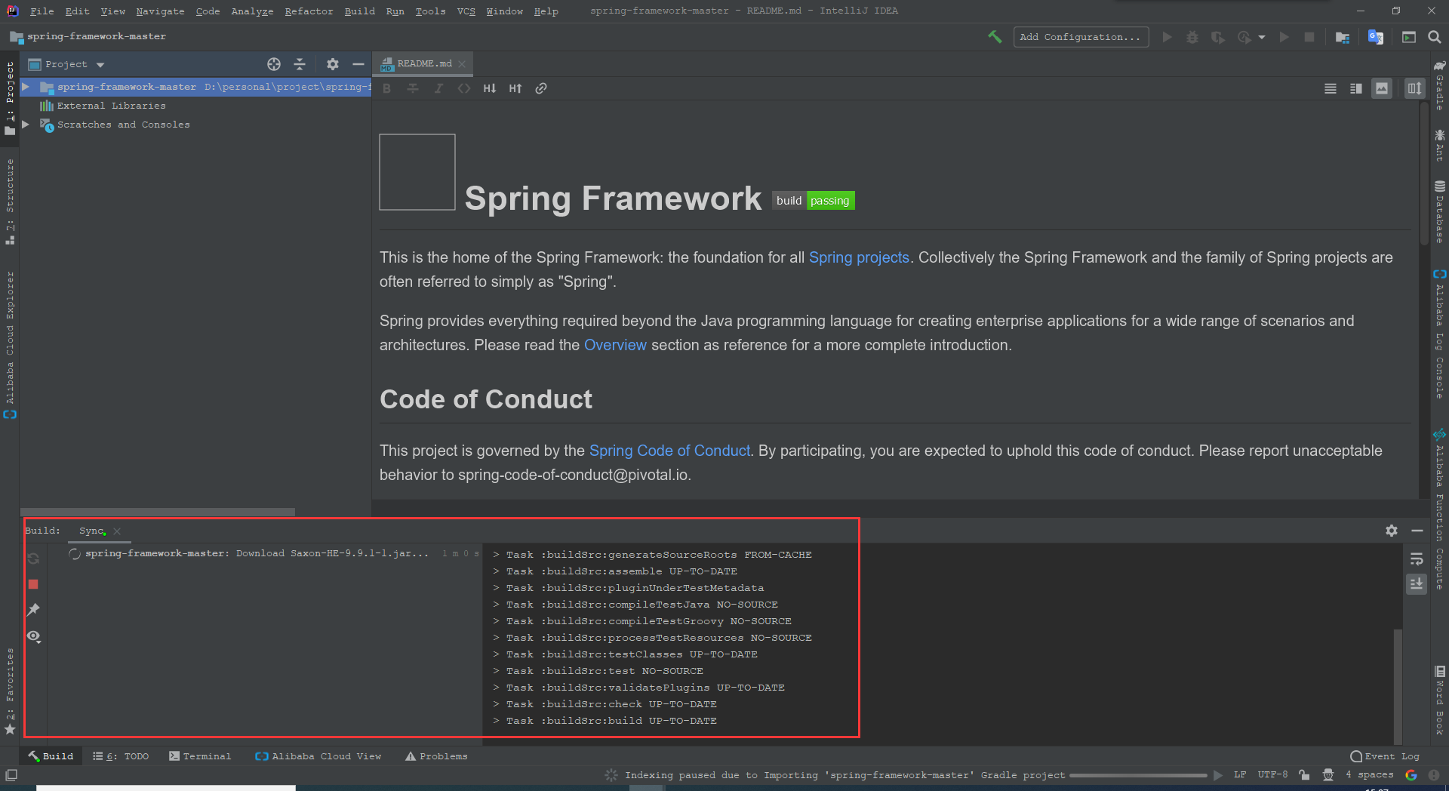
Task: Select External Libraries tree item
Action: [x=111, y=106]
